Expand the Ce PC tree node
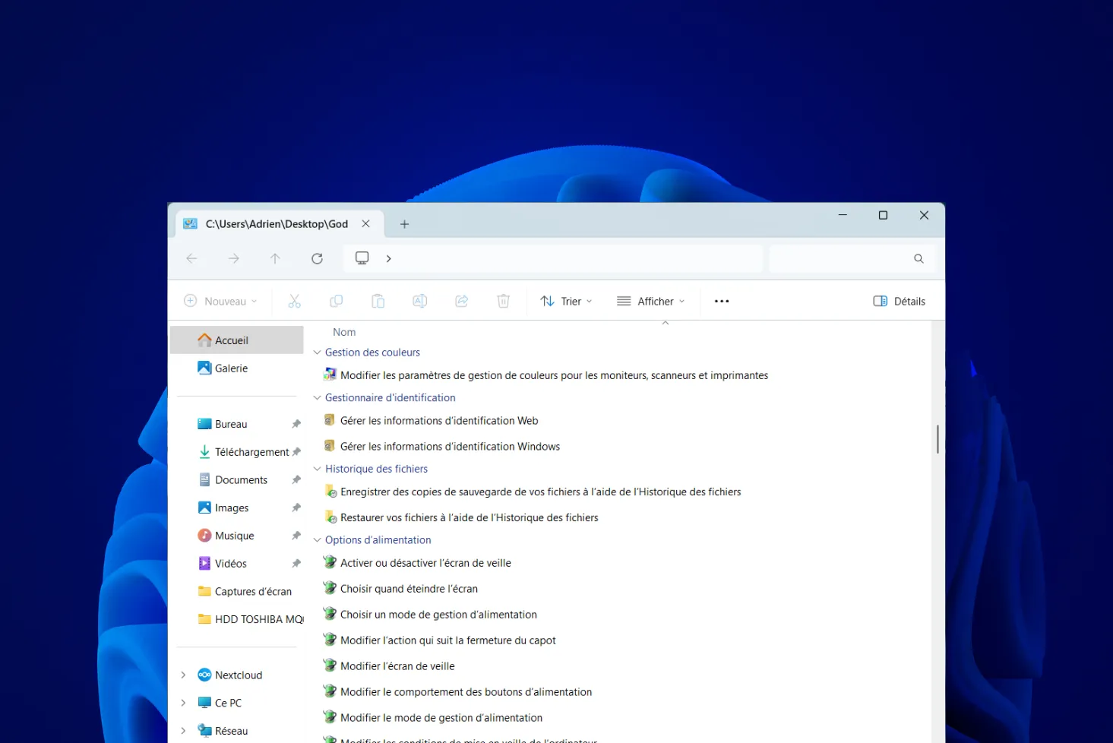Screen dimensions: 1113x743 tap(183, 703)
